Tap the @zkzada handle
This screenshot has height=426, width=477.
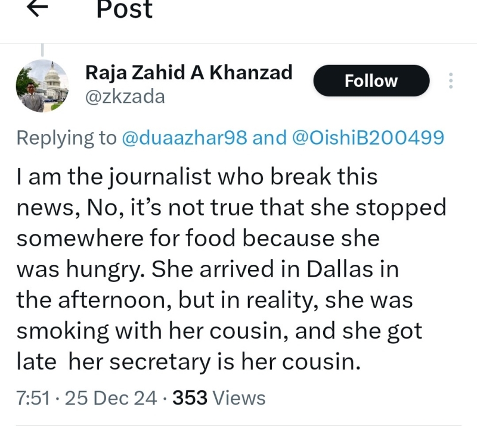(125, 97)
